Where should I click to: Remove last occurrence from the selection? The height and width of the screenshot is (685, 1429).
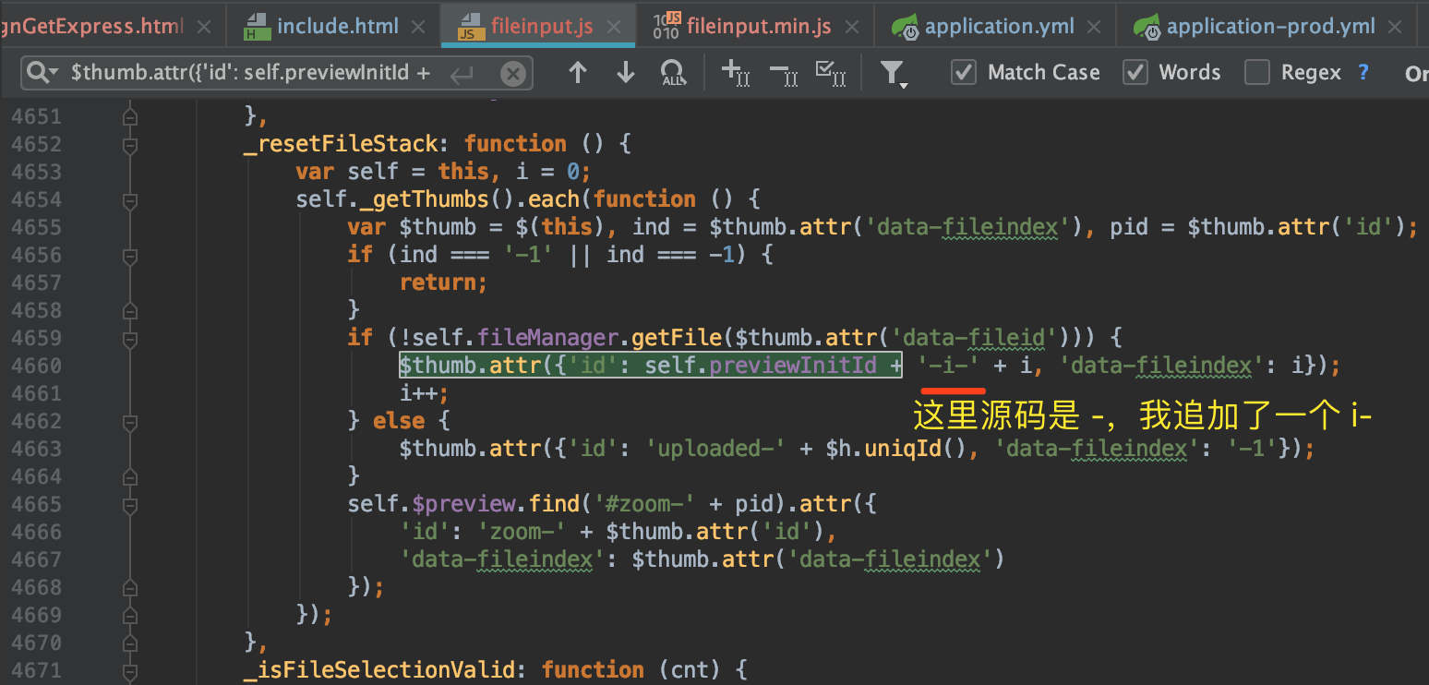[x=784, y=72]
